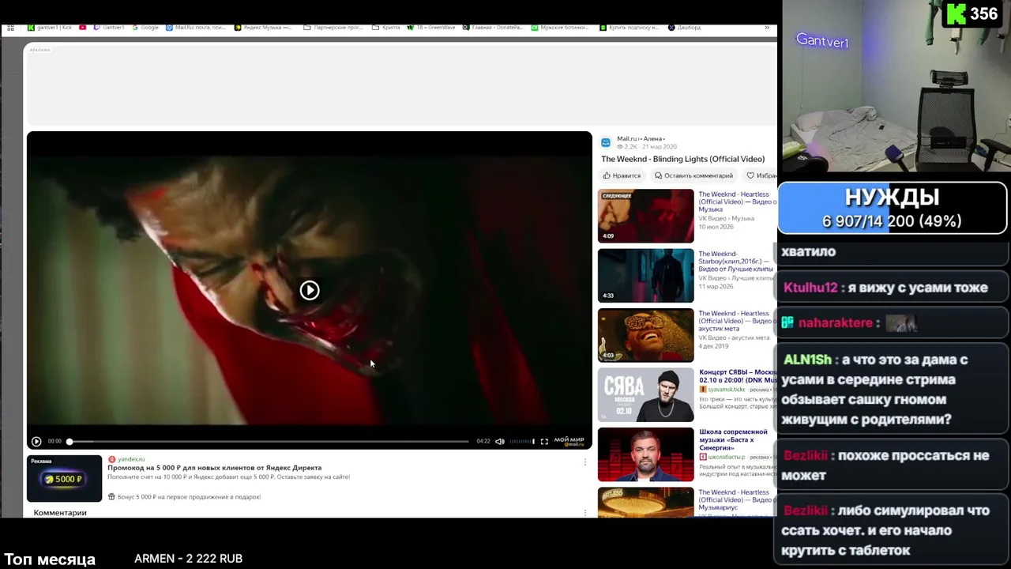Open the Дашборд bookmark
1011x569 pixels.
tap(685, 28)
